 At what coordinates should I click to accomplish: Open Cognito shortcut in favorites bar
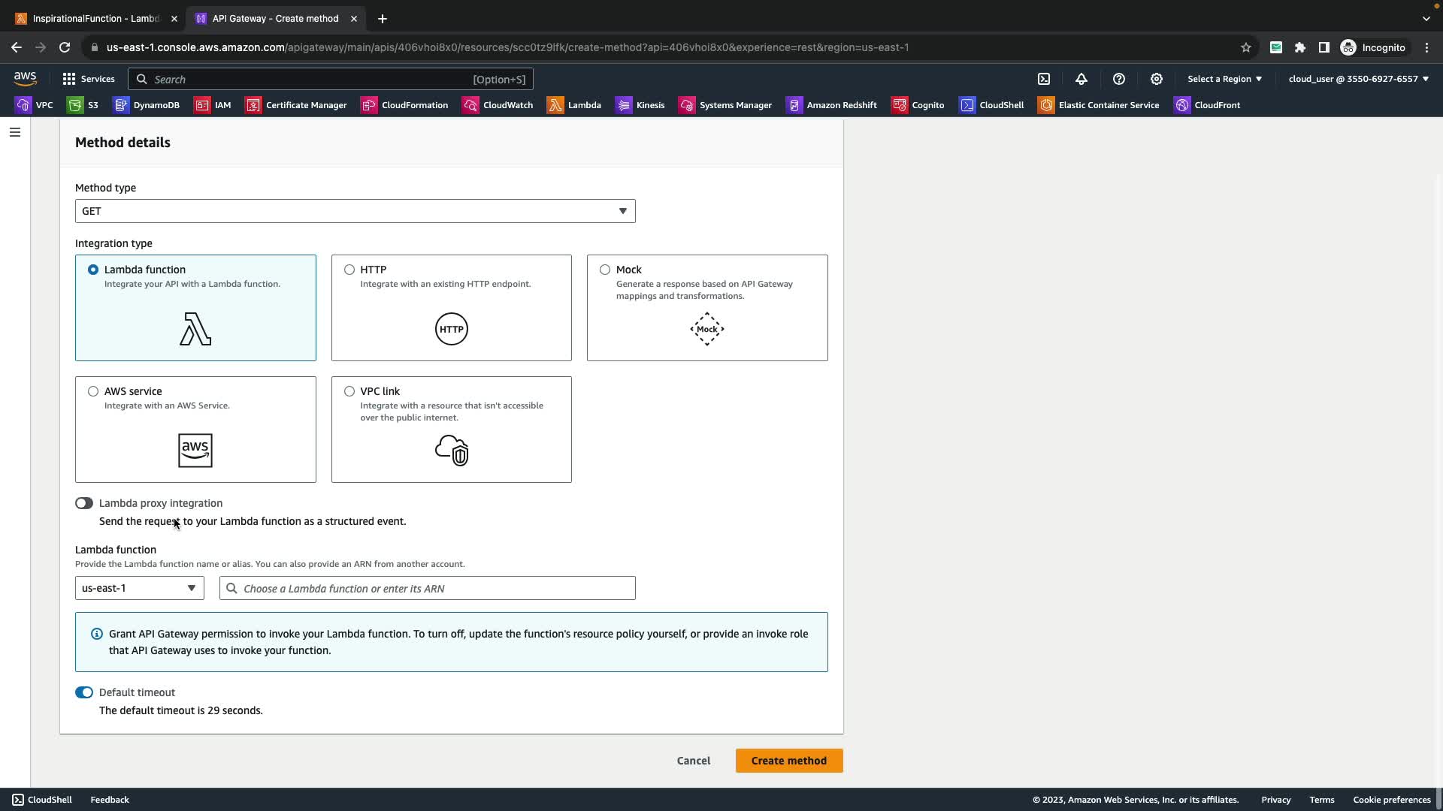[918, 105]
